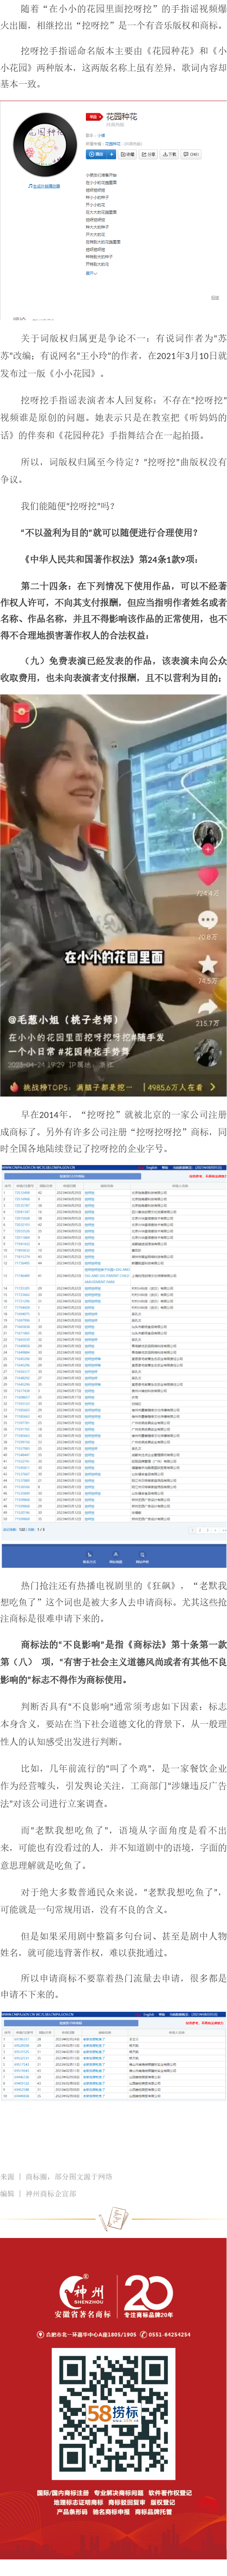Click the phone number 0551-64254254
The image size is (227, 2576).
click(170, 2335)
